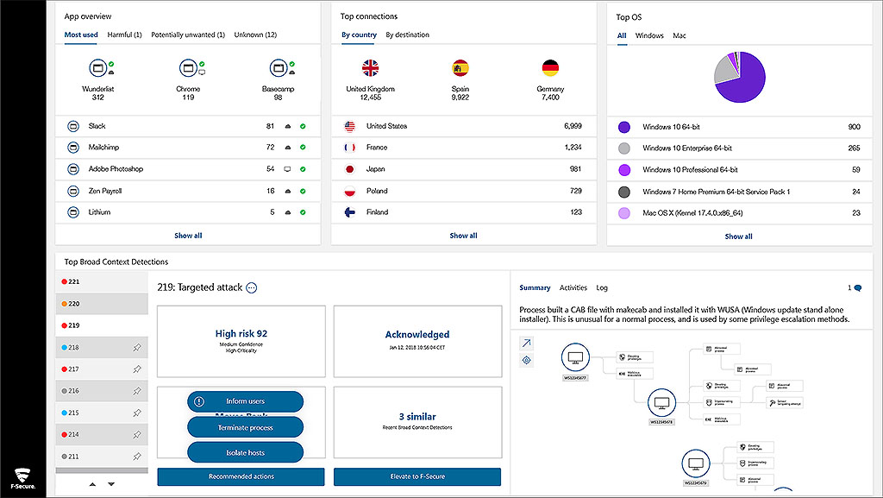Click the Slack app row icon
This screenshot has width=883, height=498.
73,126
